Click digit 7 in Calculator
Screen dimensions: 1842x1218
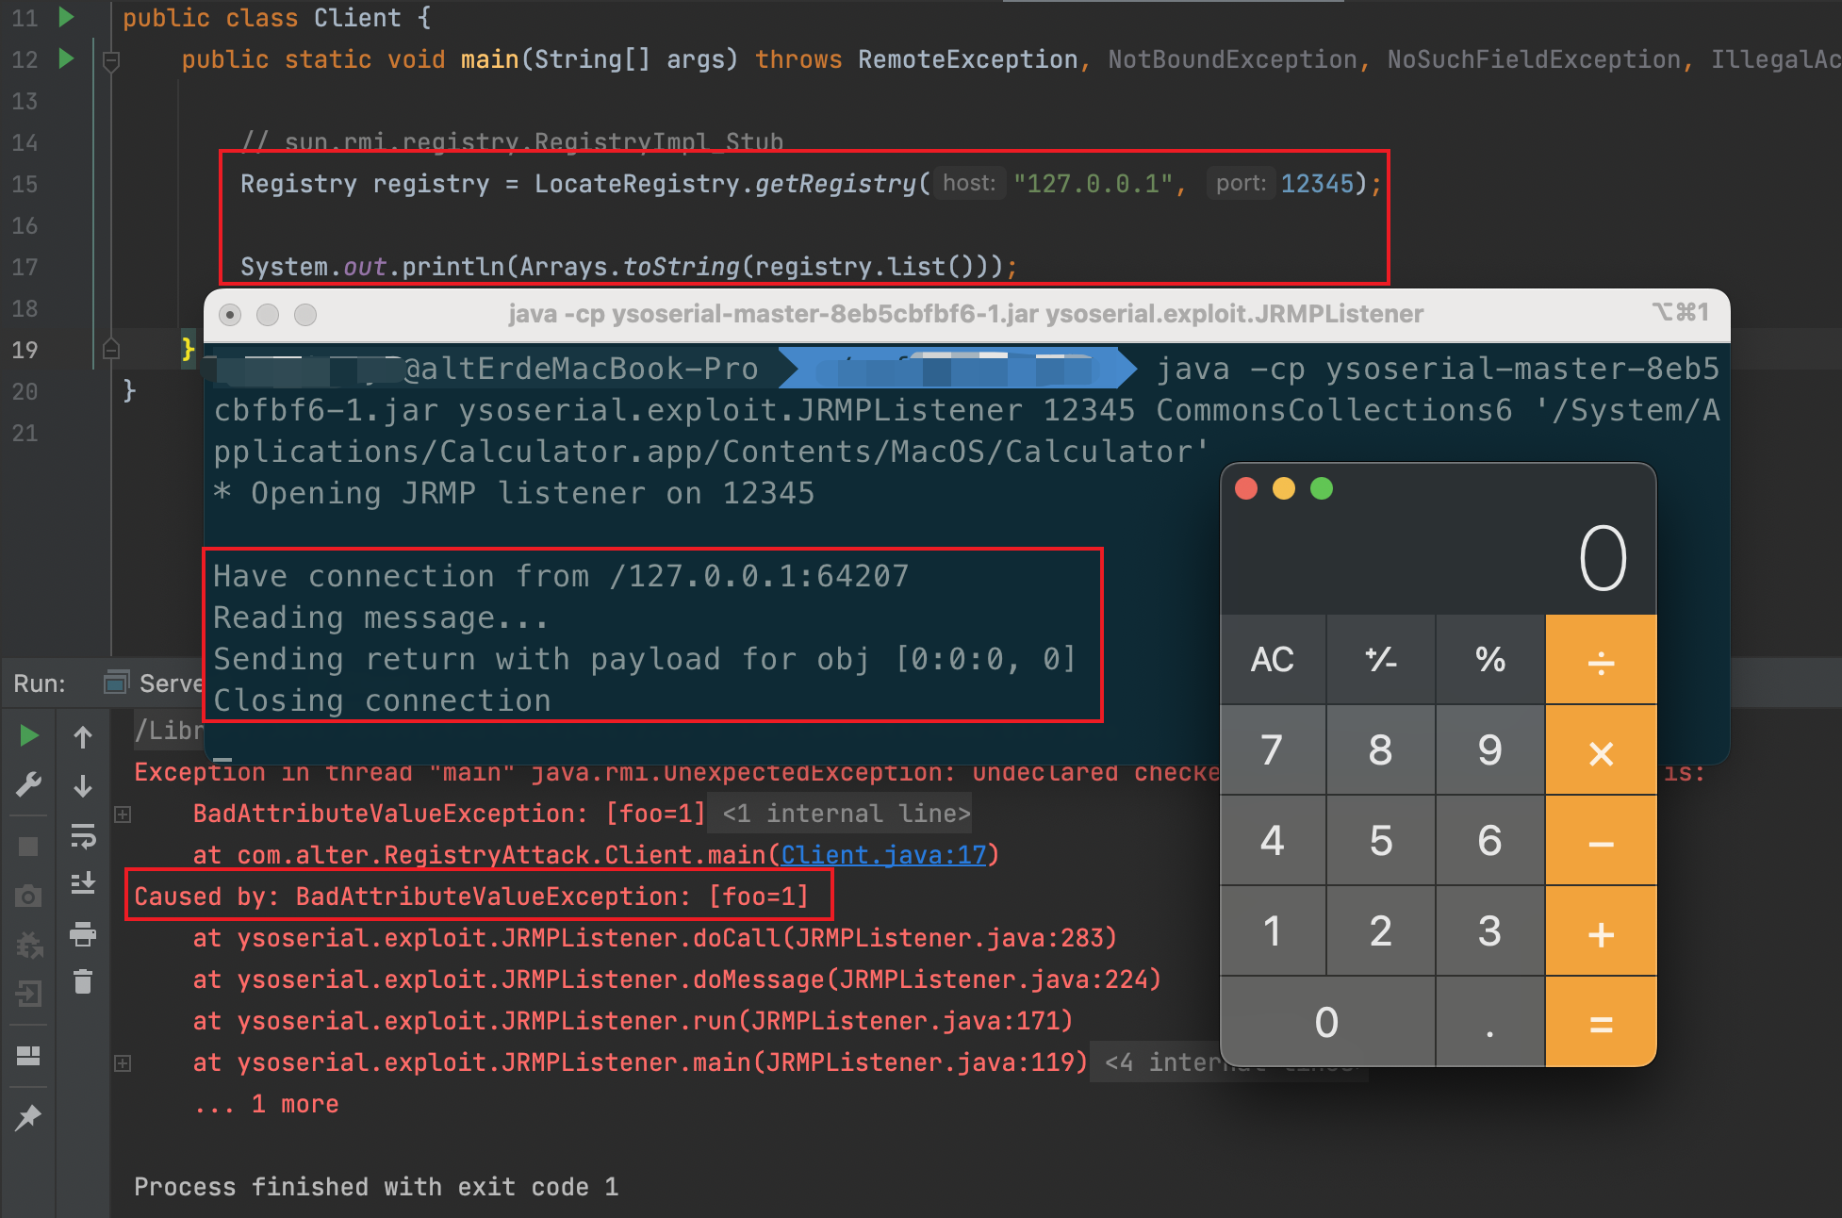[1273, 750]
